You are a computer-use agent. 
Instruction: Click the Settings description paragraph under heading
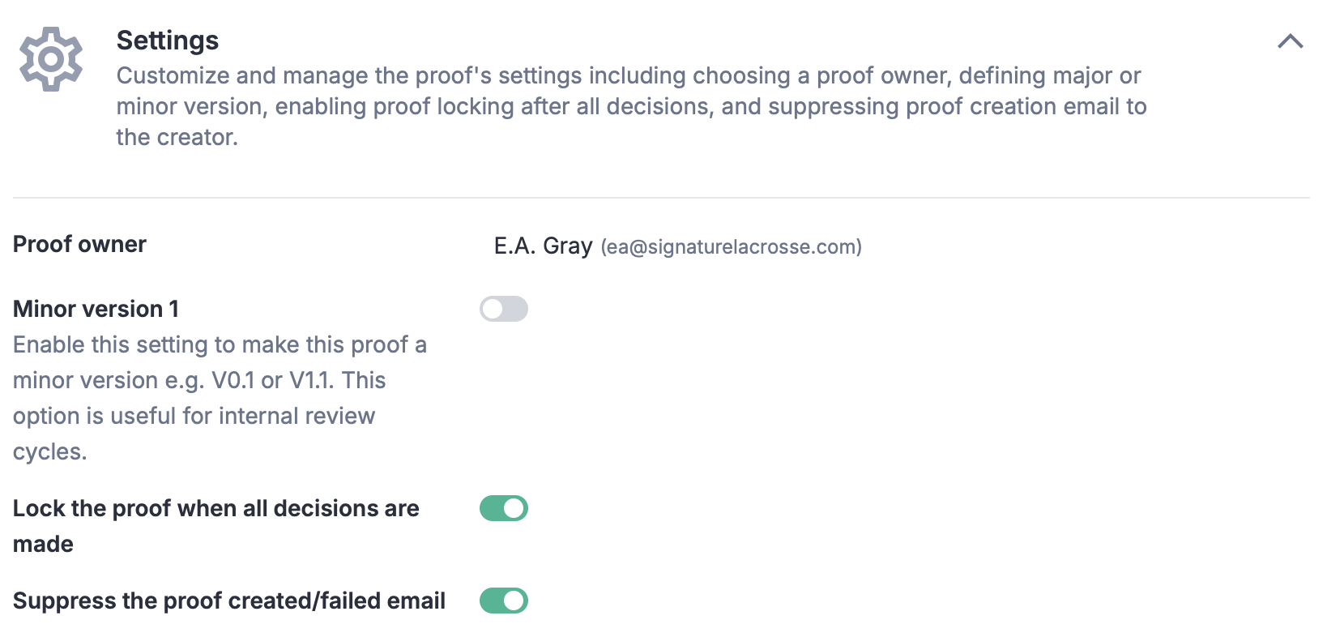coord(630,106)
